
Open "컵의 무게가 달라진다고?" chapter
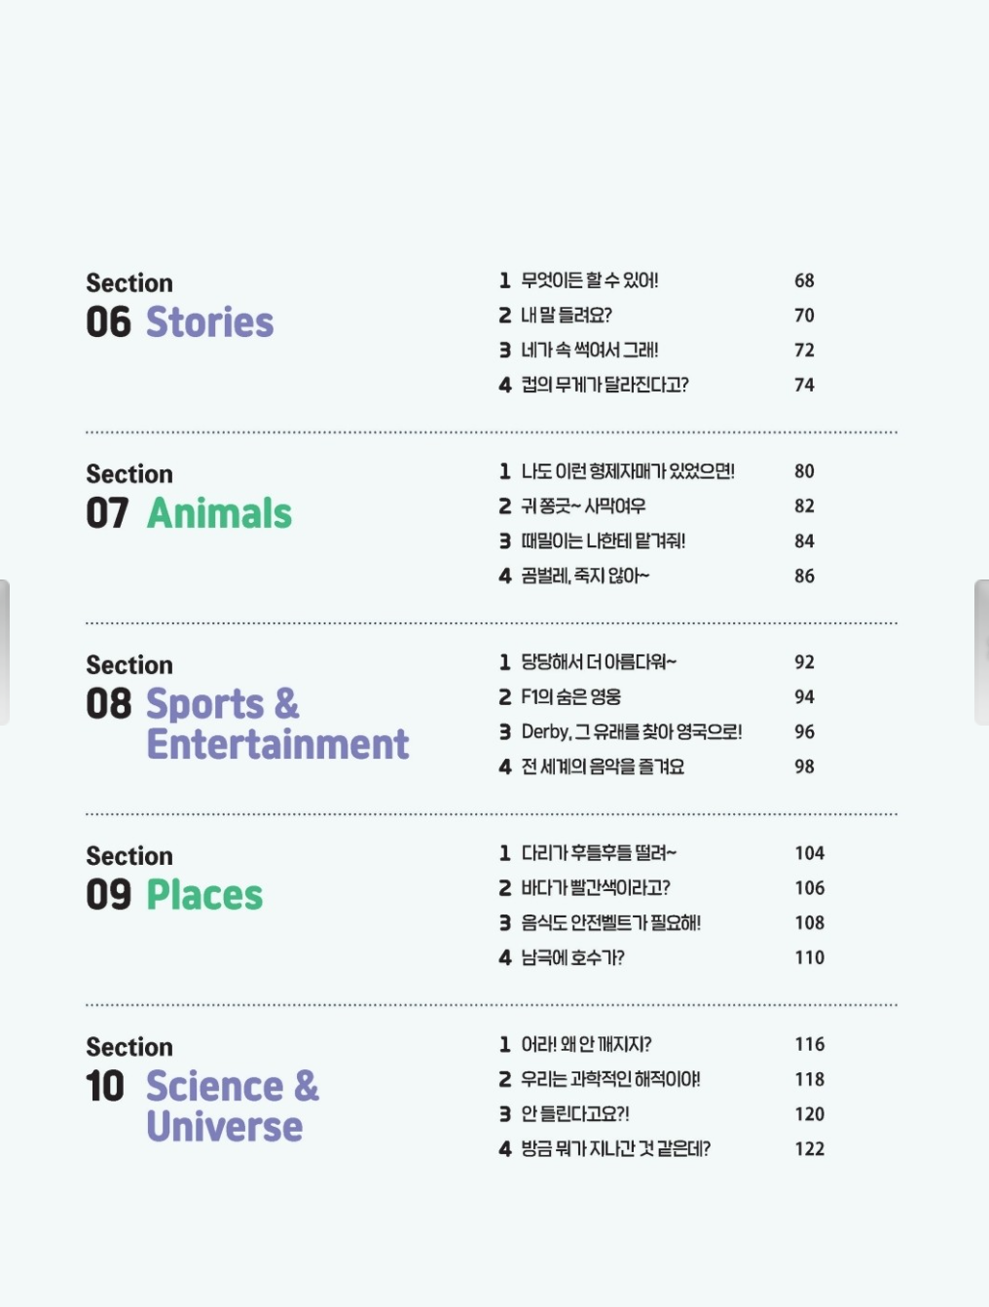pyautogui.click(x=604, y=386)
